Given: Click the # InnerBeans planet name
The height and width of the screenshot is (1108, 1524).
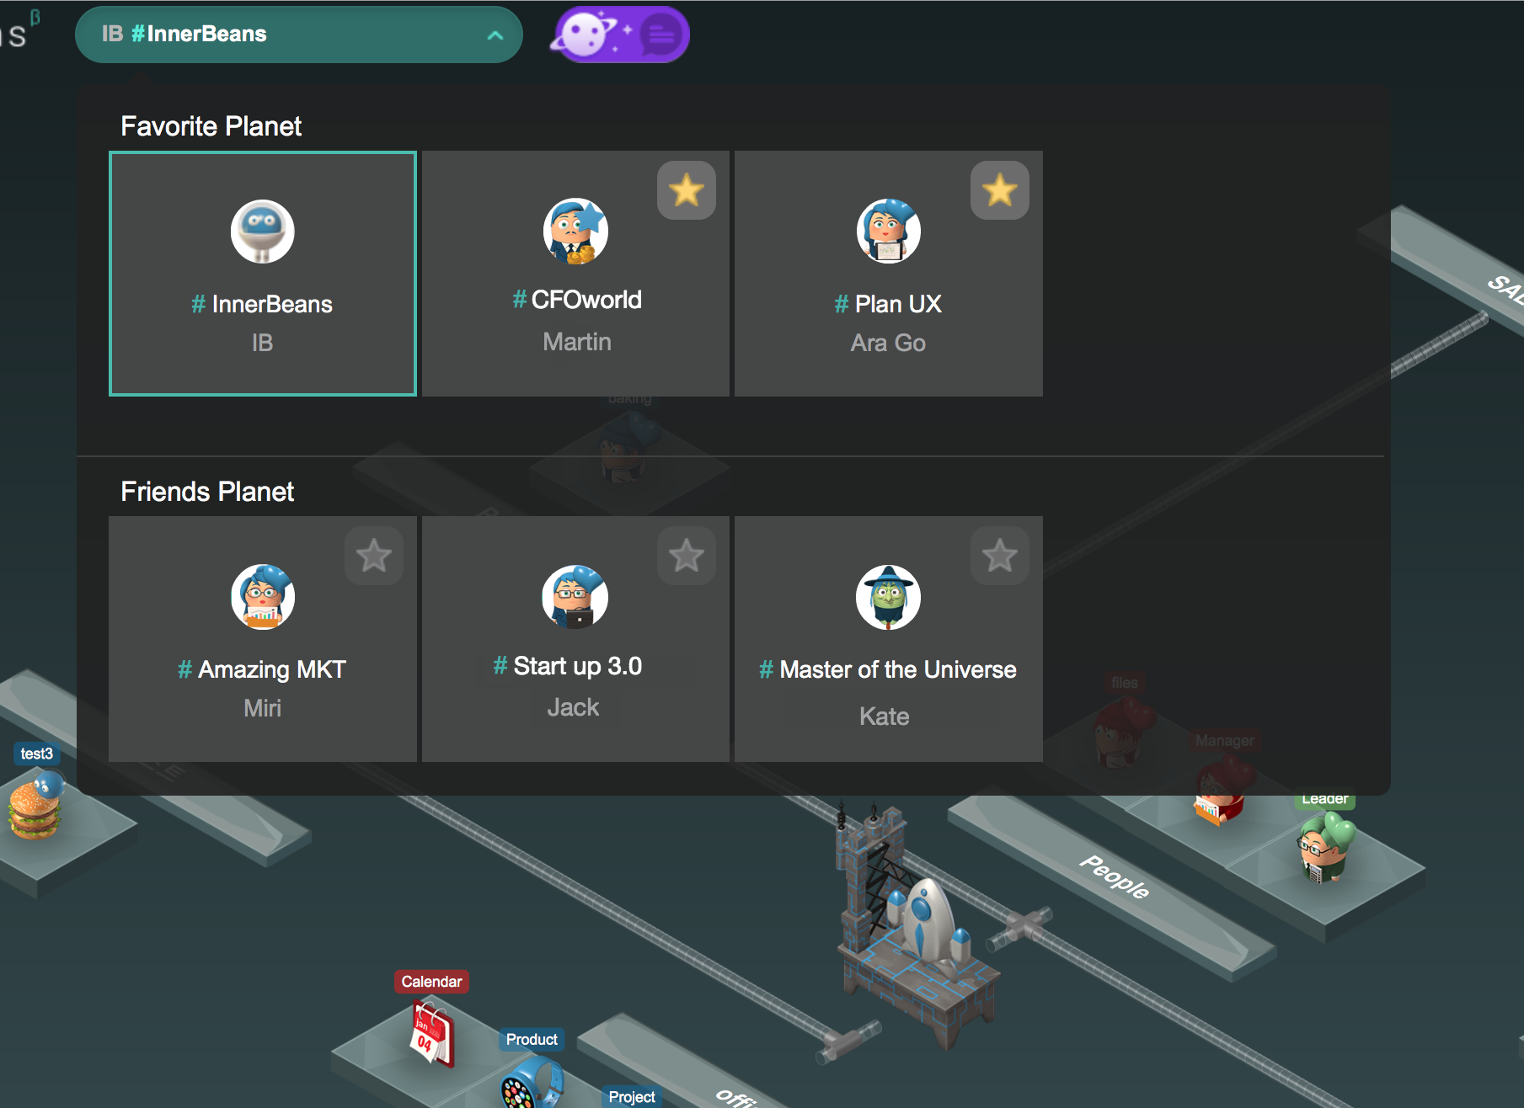Looking at the screenshot, I should 262,304.
